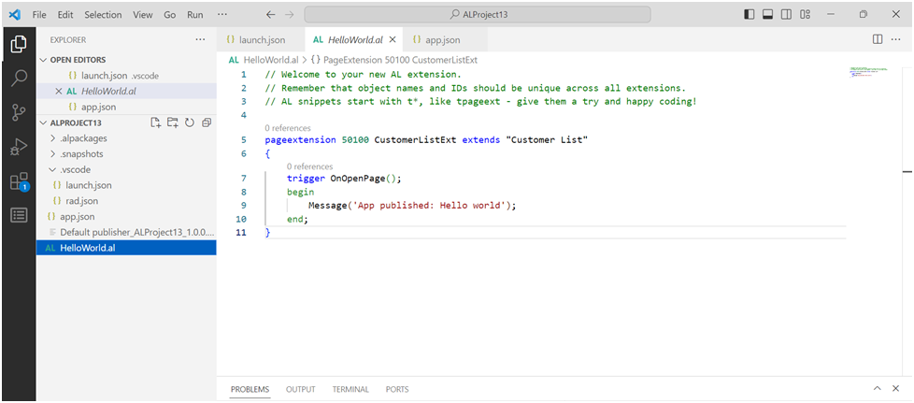The height and width of the screenshot is (403, 914).
Task: Open the Run and Debug view
Action: coord(18,147)
